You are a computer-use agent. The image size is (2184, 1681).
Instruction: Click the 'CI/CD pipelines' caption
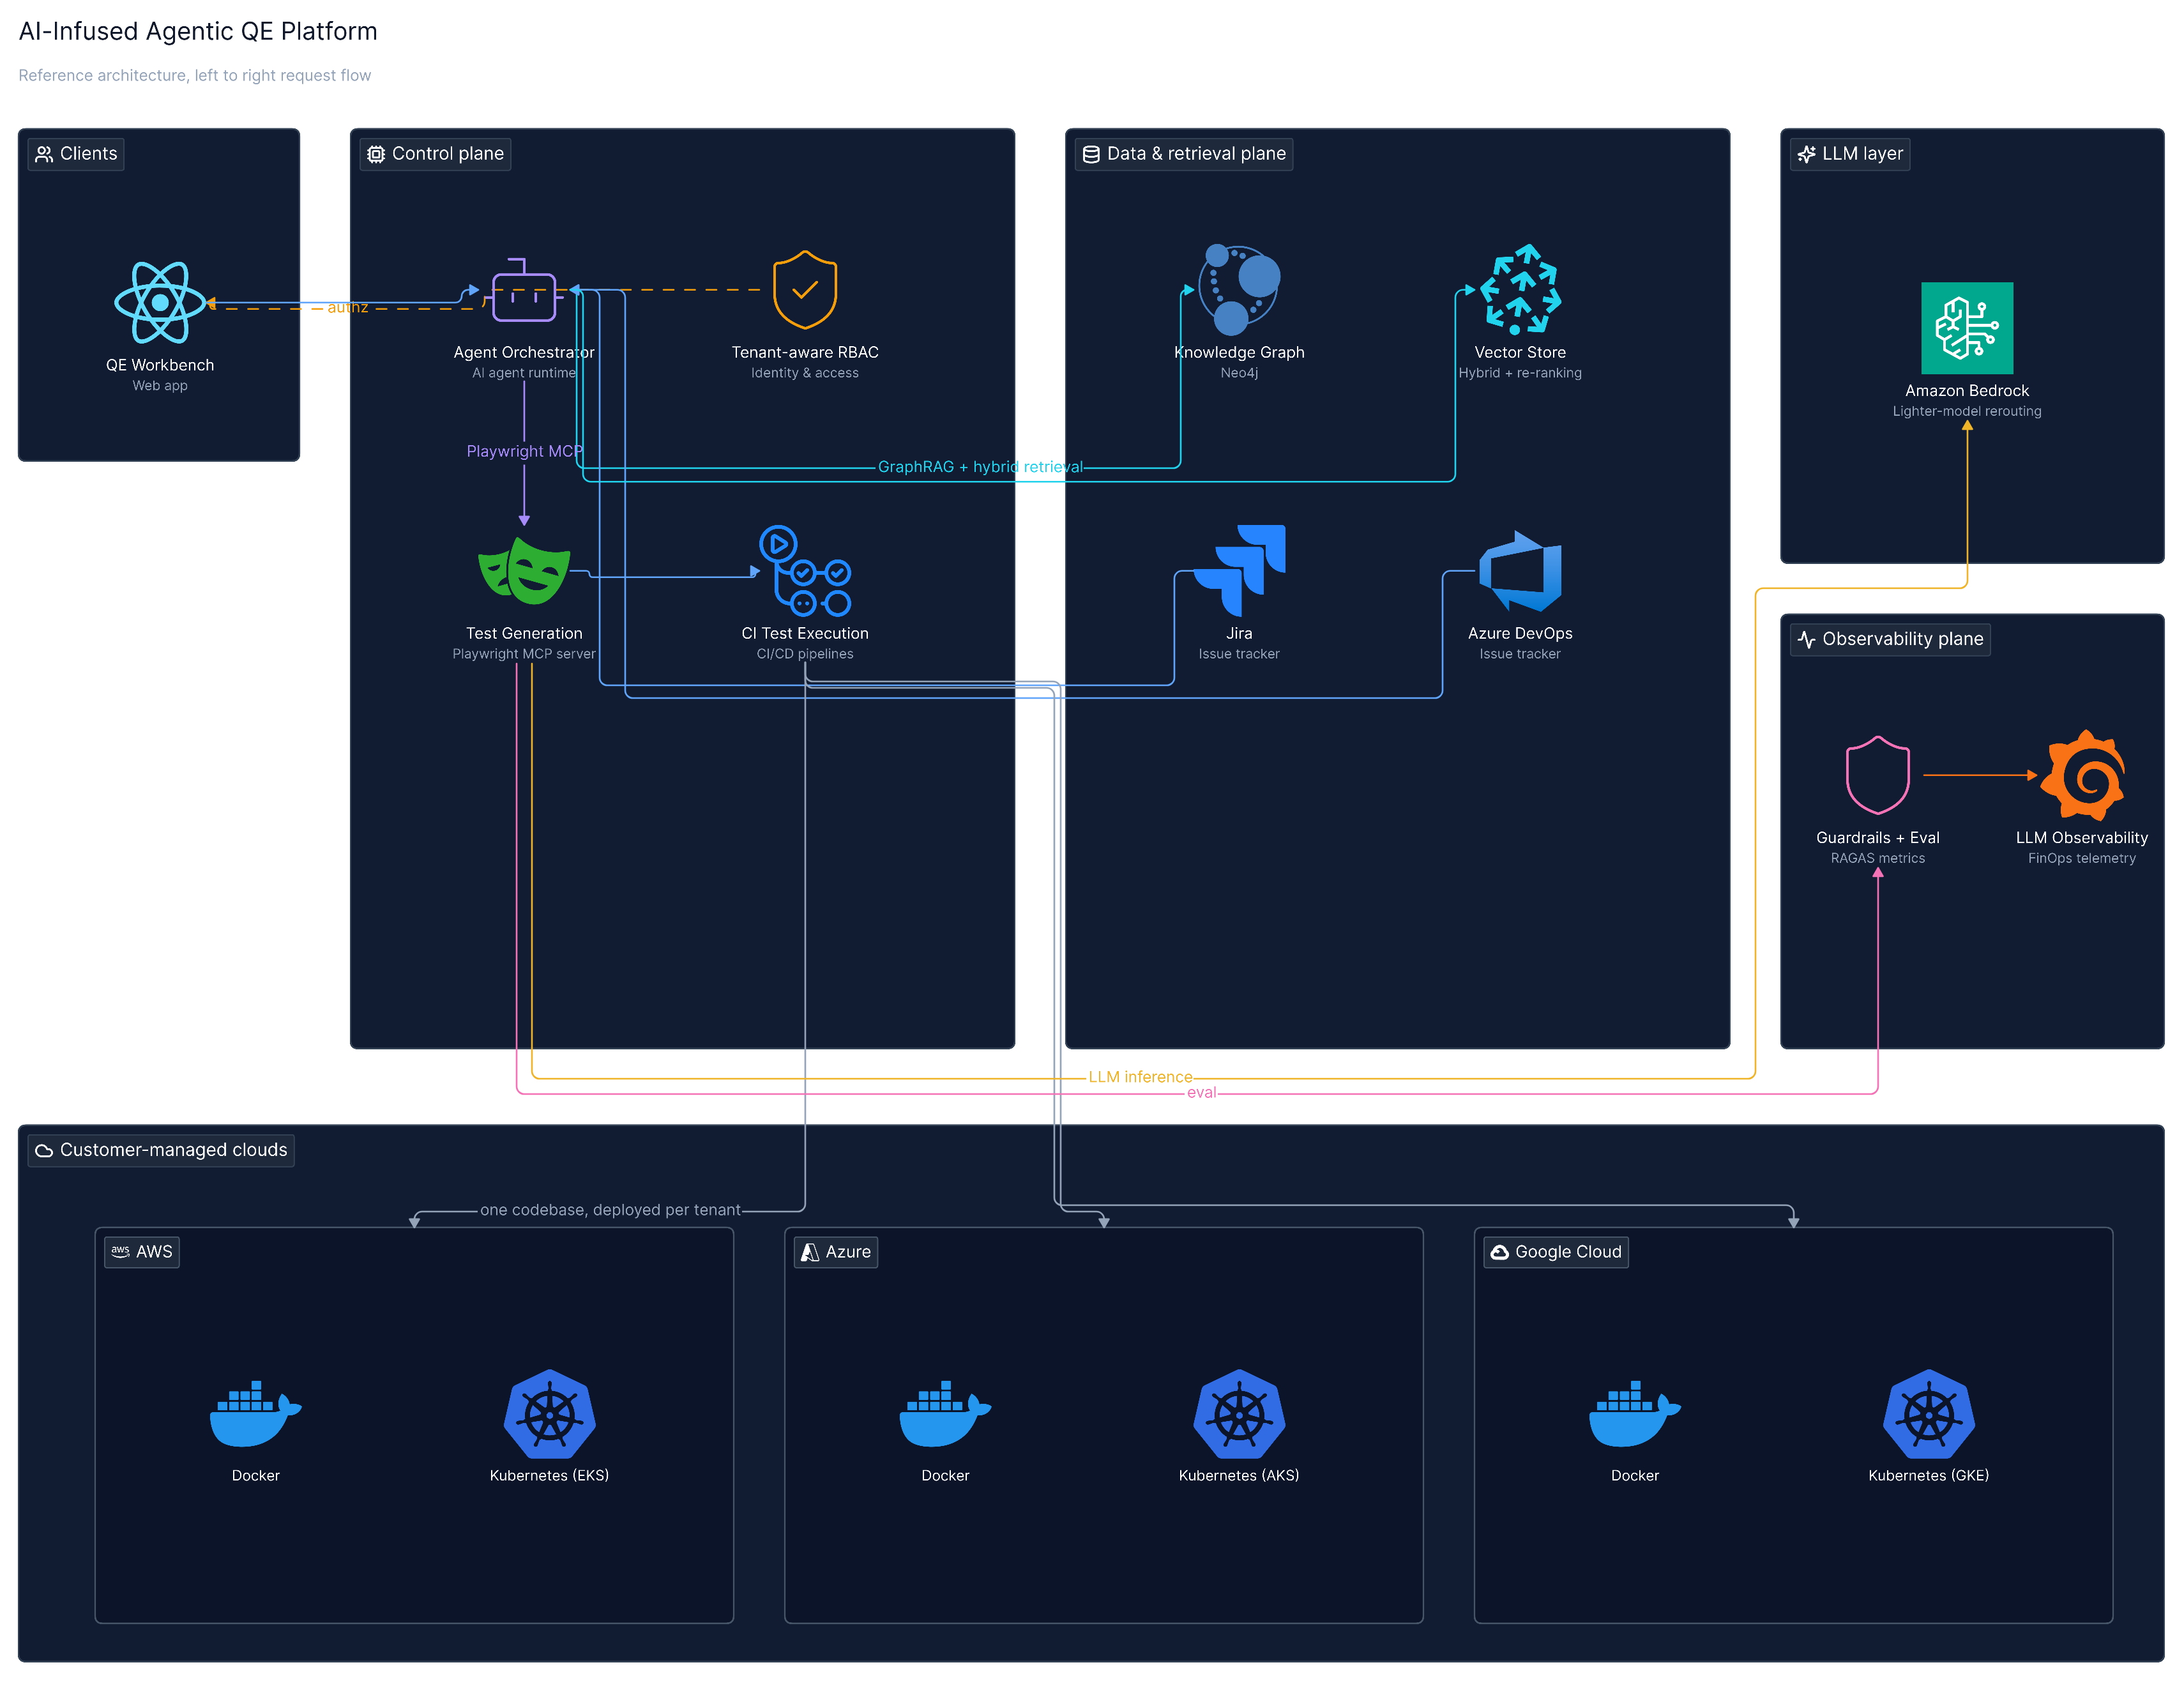[x=805, y=654]
